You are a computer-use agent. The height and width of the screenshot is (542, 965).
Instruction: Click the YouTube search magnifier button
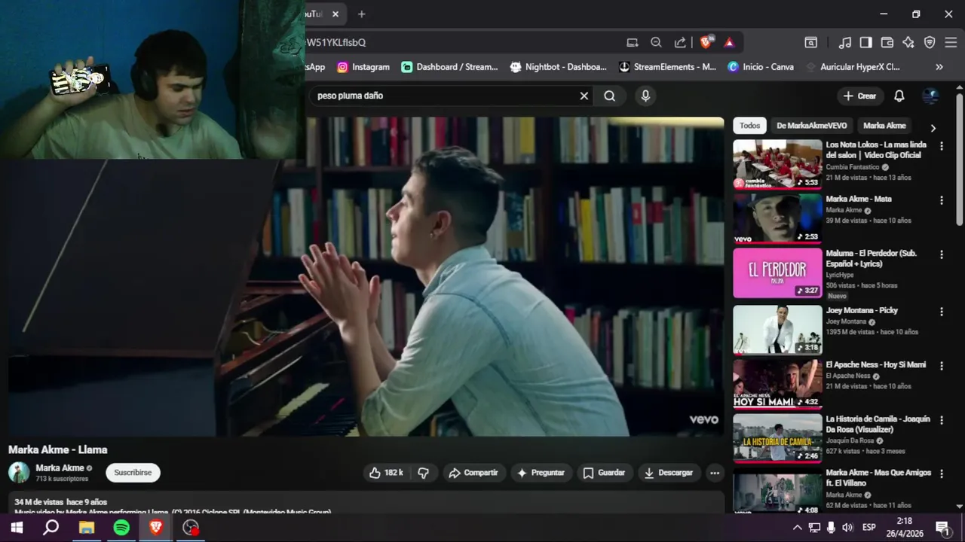pyautogui.click(x=609, y=96)
